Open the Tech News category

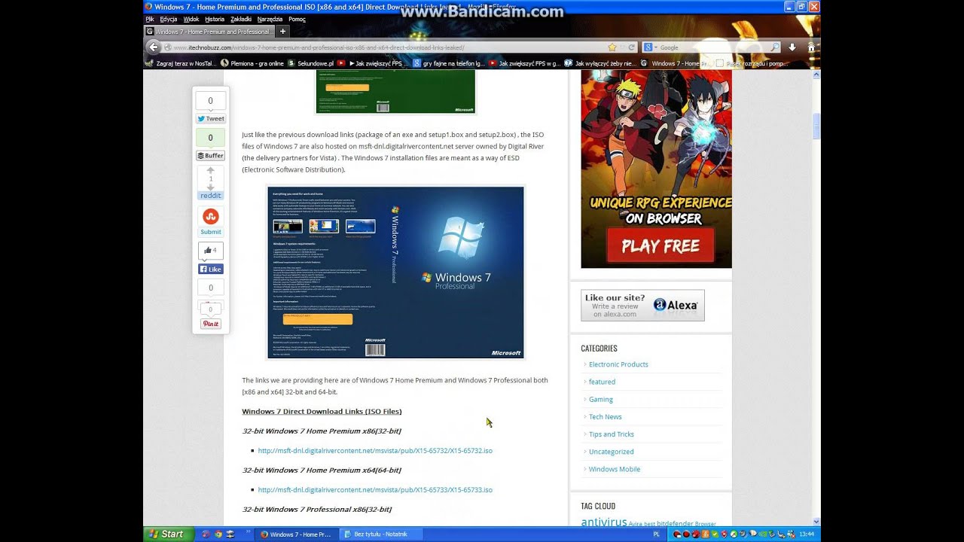click(x=606, y=416)
